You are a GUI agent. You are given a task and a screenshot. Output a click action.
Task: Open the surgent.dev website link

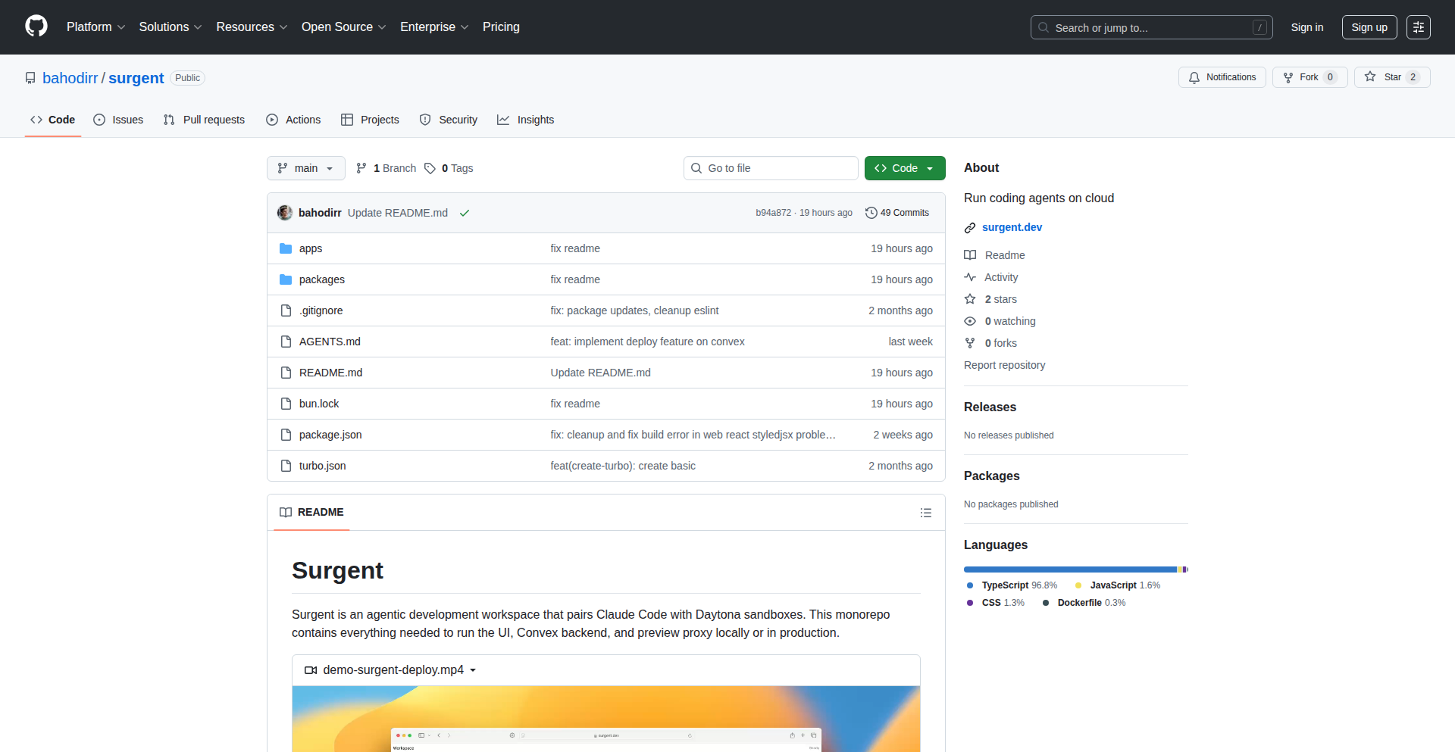(x=1012, y=227)
